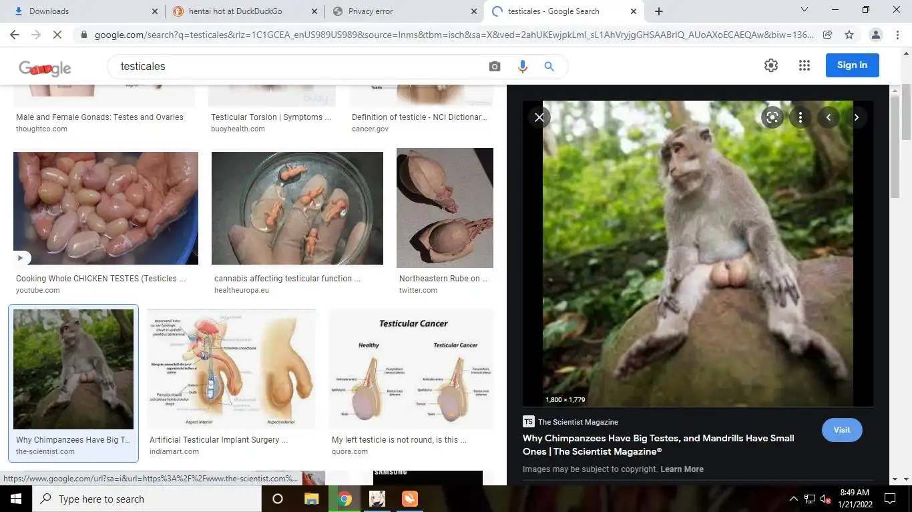Search inside image with Lens icon
The width and height of the screenshot is (912, 512).
772,117
